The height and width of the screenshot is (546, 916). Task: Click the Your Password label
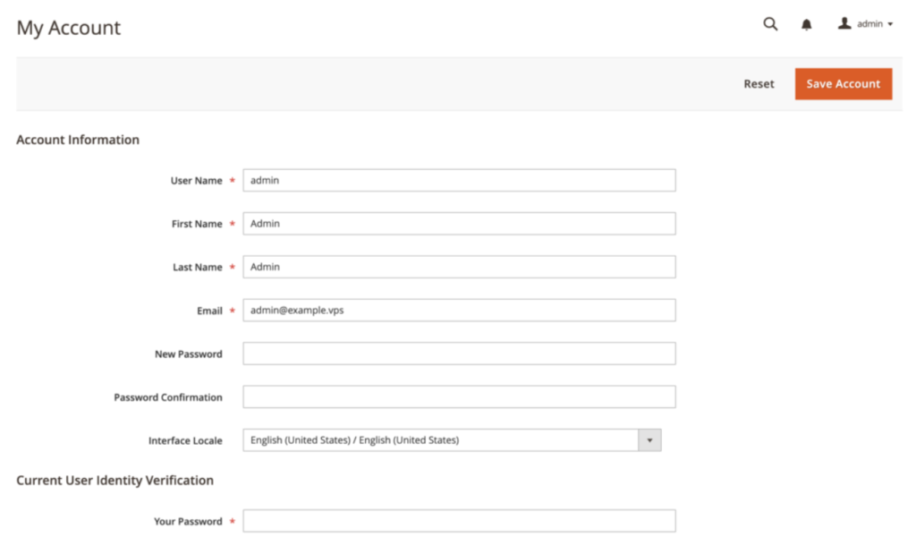(188, 522)
